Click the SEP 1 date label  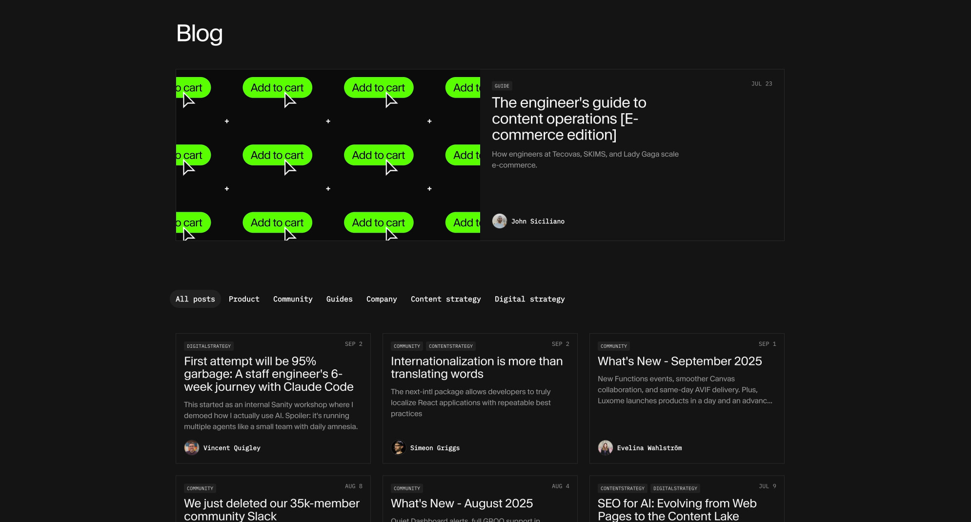pyautogui.click(x=768, y=344)
